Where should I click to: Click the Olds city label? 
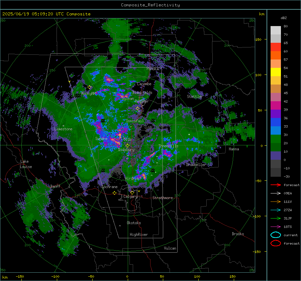pyautogui.click(x=127, y=139)
